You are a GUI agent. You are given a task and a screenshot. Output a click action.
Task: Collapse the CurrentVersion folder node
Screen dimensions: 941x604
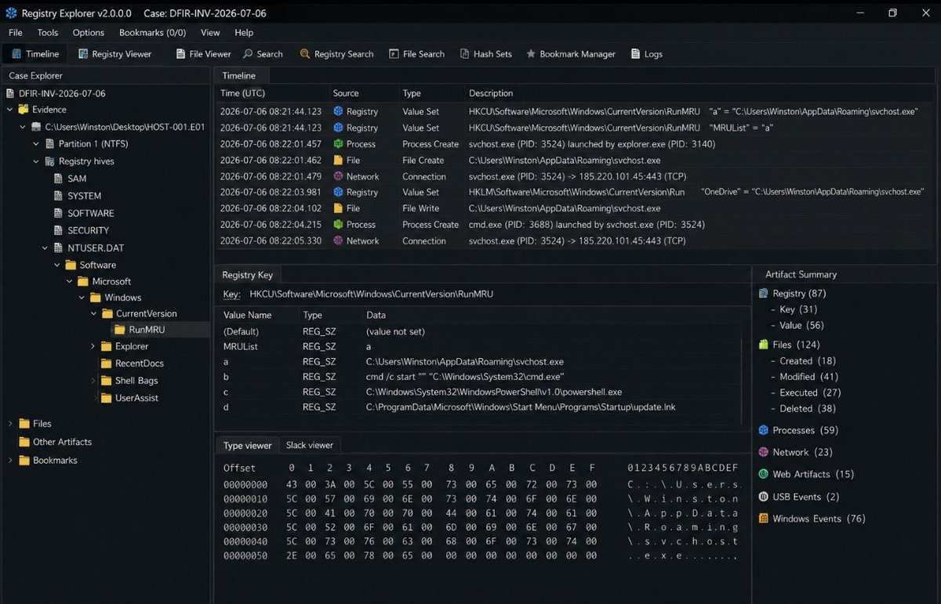tap(93, 313)
